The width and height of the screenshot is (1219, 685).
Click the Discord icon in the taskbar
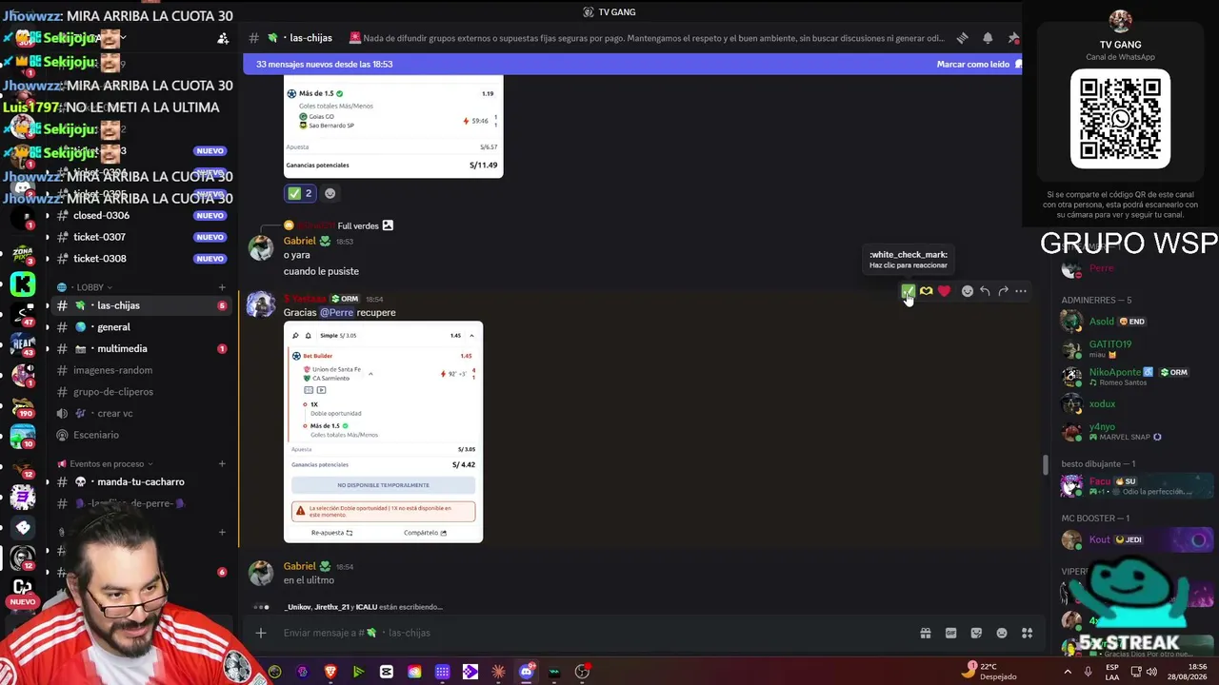click(527, 672)
